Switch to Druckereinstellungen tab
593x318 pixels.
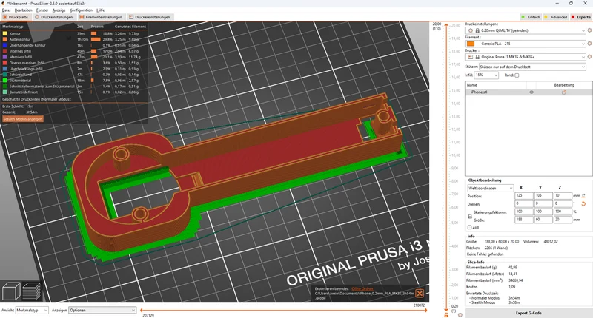tap(150, 17)
